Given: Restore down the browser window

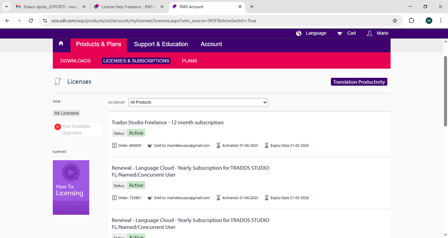Looking at the screenshot, I should tap(425, 6).
